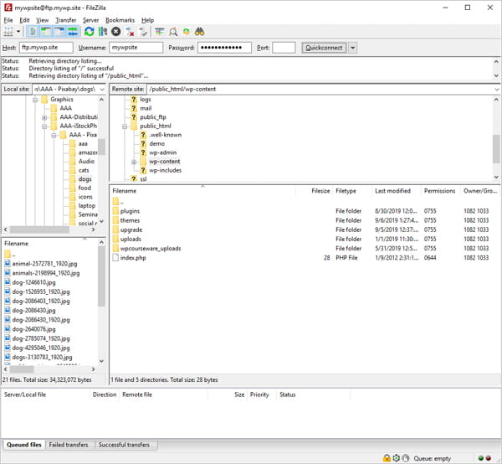Viewport: 502px width, 464px height.
Task: Select the uploads folder in remote list
Action: [x=131, y=239]
